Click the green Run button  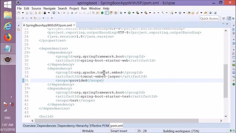point(129,13)
